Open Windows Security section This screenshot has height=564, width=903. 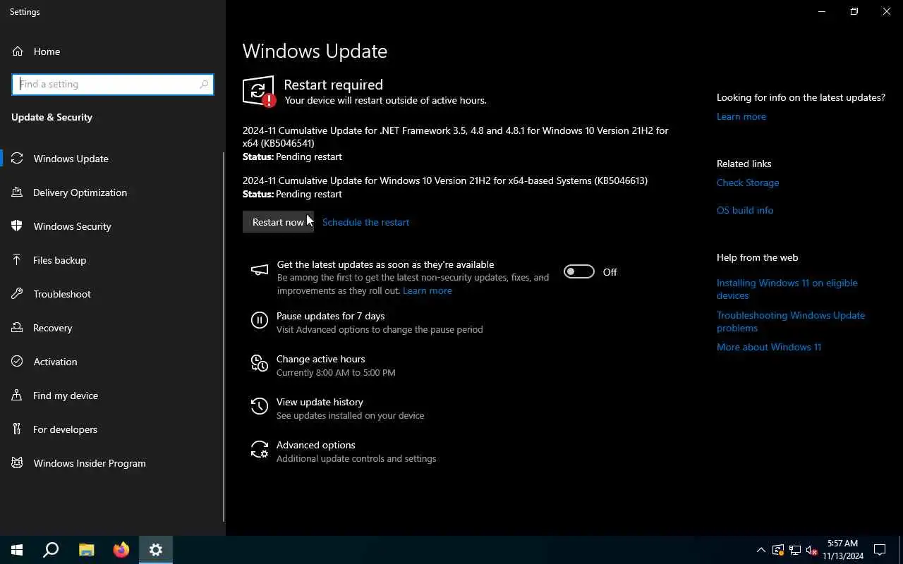click(x=113, y=226)
